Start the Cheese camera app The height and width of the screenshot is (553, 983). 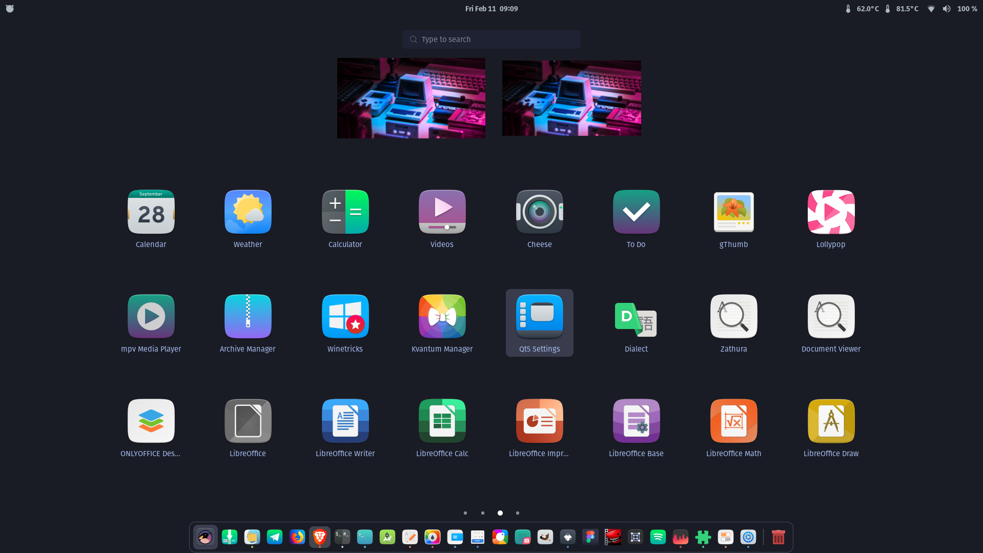[539, 212]
